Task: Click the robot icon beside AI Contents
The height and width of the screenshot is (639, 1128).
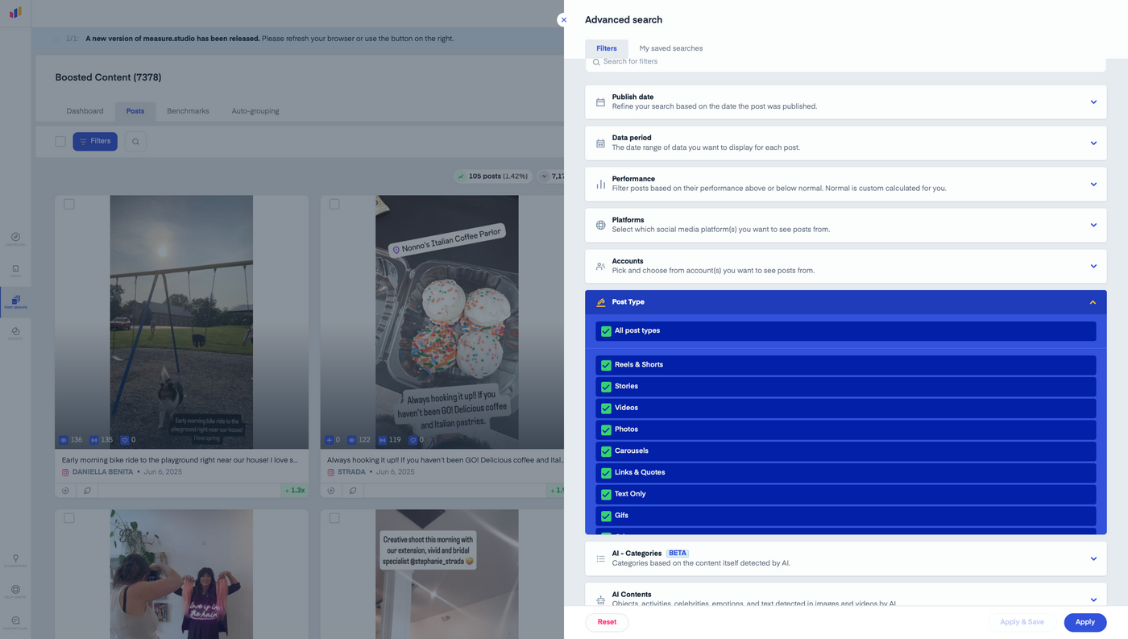Action: [600, 600]
